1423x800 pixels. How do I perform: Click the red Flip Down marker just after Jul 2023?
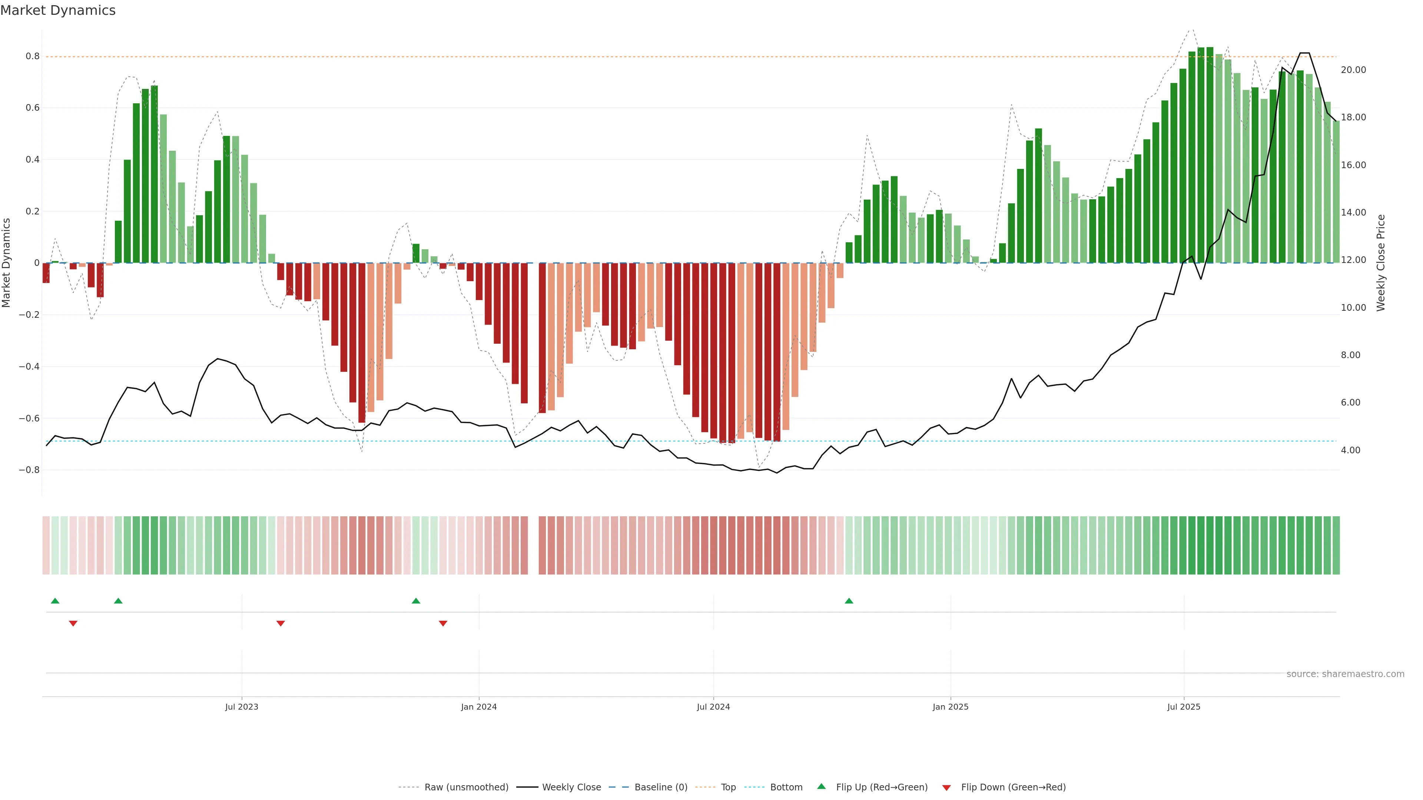pyautogui.click(x=281, y=623)
